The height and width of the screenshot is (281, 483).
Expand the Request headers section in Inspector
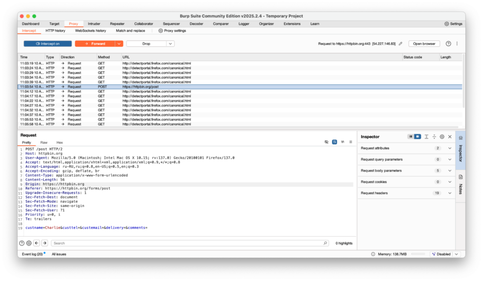[407, 193]
